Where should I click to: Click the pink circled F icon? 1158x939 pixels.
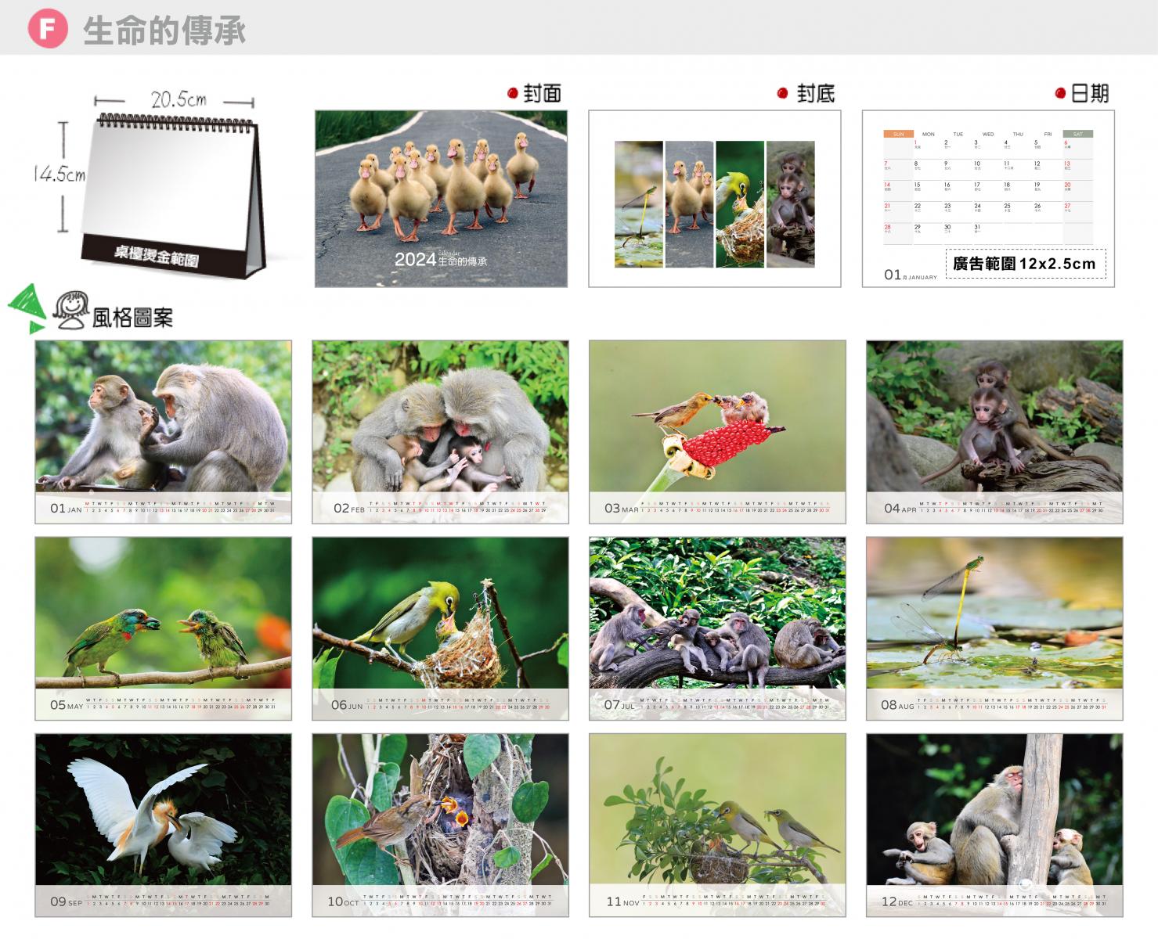point(48,29)
